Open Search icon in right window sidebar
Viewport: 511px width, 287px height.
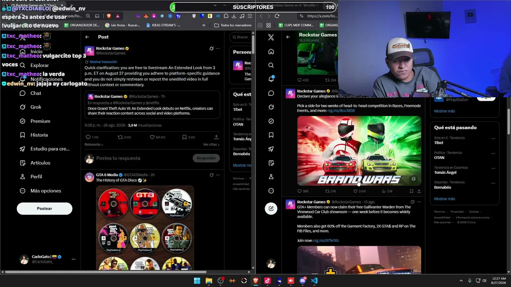tap(271, 65)
